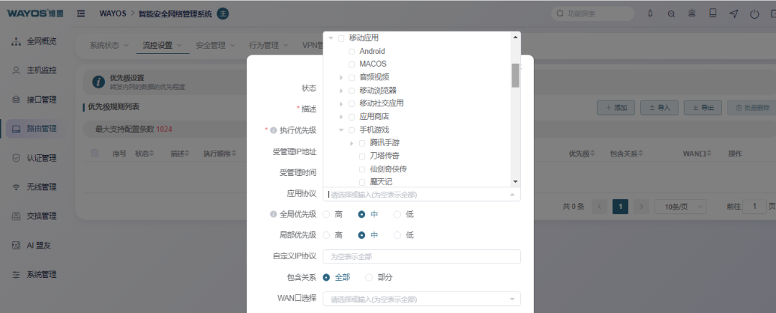The width and height of the screenshot is (776, 313).
Task: Click the tree scrollbar up arrow
Action: [515, 37]
